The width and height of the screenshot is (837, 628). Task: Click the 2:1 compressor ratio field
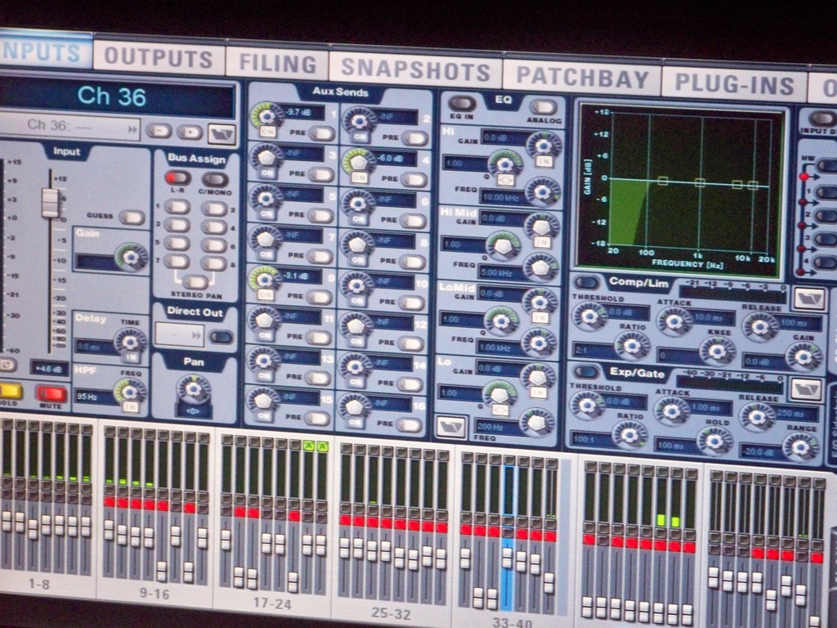[x=593, y=350]
